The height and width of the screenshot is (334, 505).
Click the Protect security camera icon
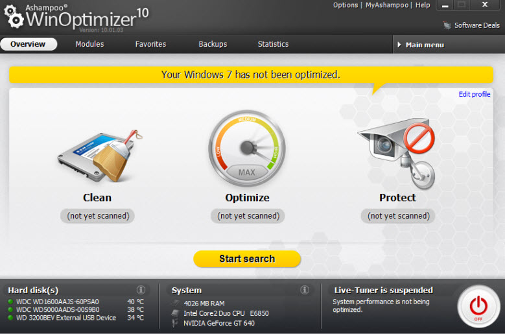click(397, 153)
